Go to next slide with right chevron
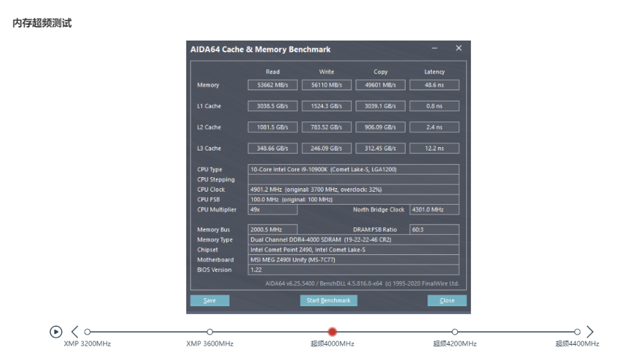 click(590, 332)
